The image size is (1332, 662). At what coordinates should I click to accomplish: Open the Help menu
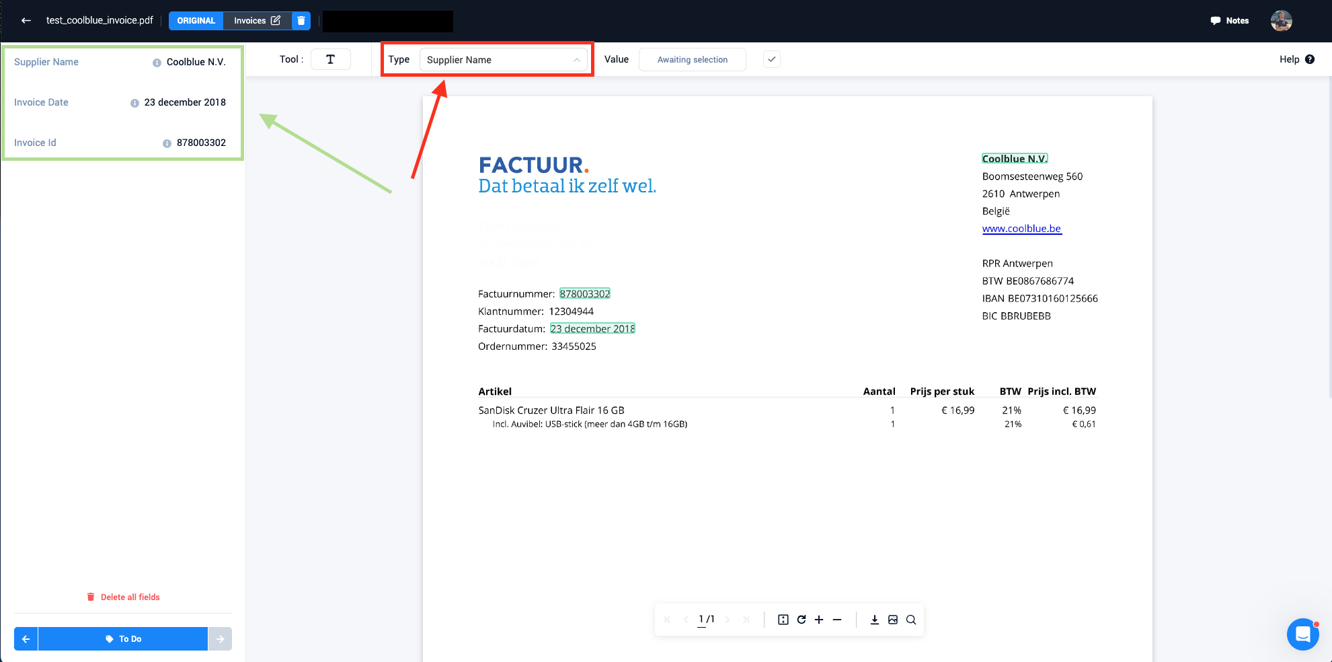pyautogui.click(x=1297, y=59)
